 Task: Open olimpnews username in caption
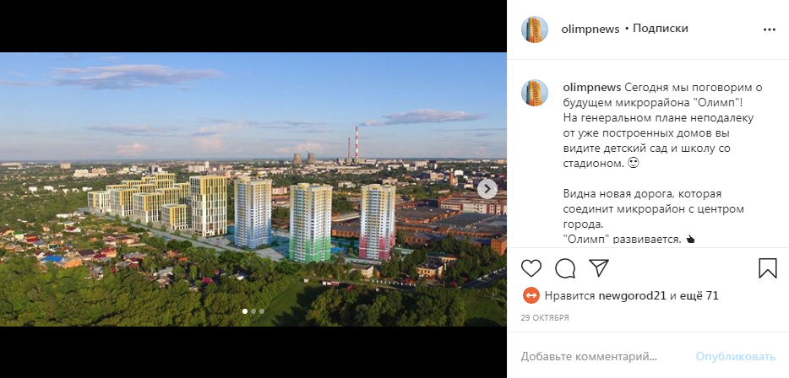point(592,88)
